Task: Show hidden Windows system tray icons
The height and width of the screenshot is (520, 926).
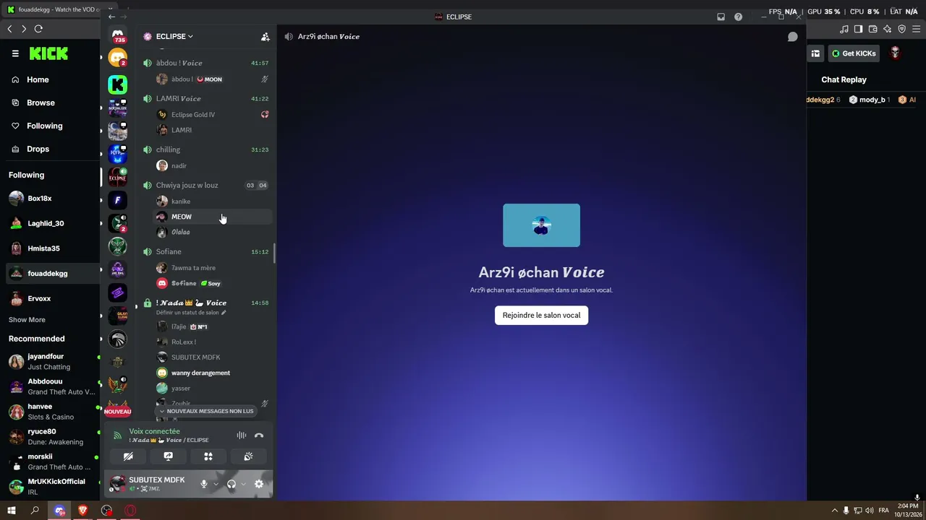Action: click(x=834, y=511)
